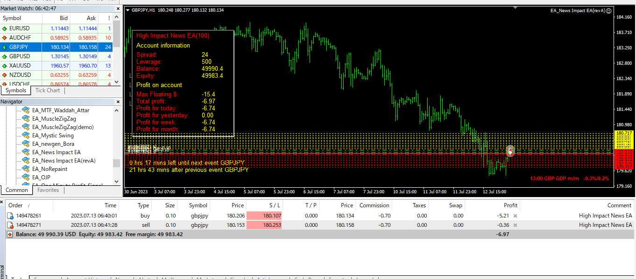Close the Navigator panel

point(117,102)
